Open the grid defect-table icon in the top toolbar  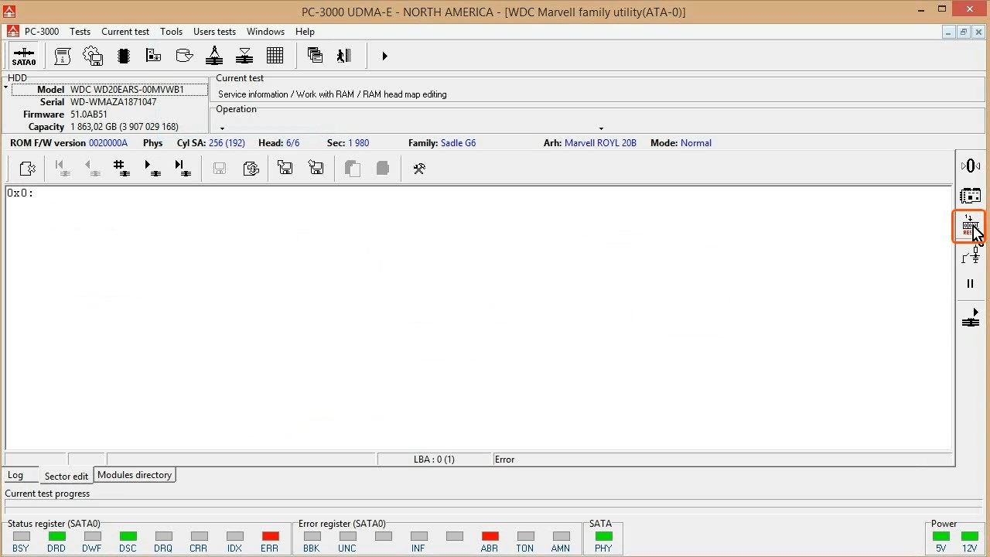[275, 56]
